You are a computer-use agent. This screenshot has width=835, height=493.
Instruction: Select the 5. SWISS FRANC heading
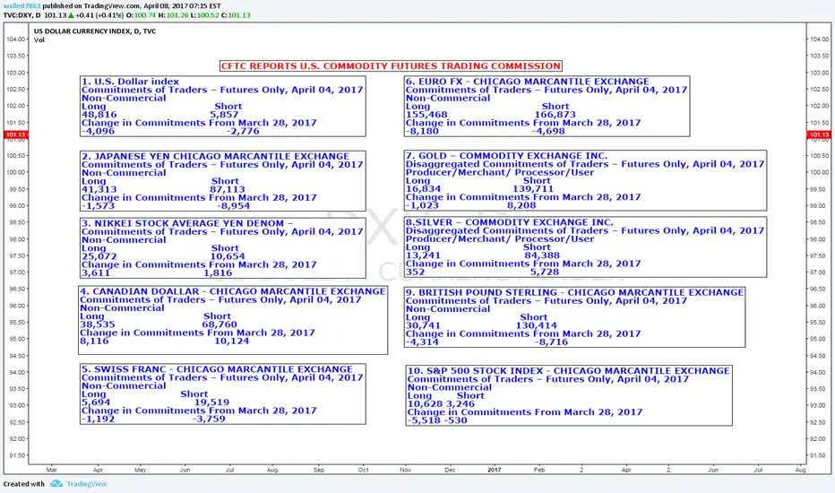tap(217, 369)
